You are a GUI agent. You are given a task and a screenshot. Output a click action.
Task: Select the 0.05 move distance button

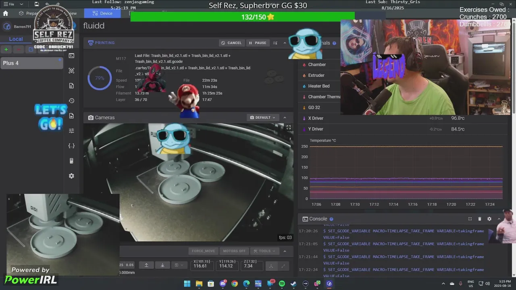[130, 265]
